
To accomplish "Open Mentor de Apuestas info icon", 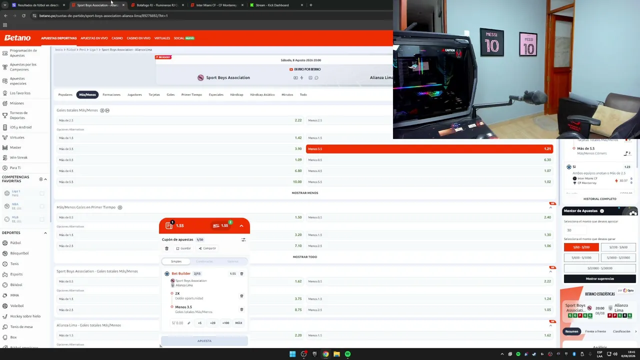I will click(x=602, y=211).
